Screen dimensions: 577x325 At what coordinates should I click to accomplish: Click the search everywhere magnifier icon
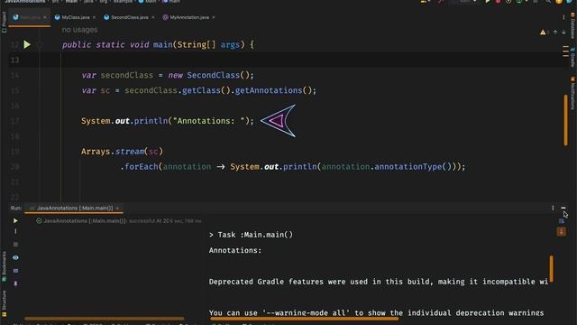point(548,2)
